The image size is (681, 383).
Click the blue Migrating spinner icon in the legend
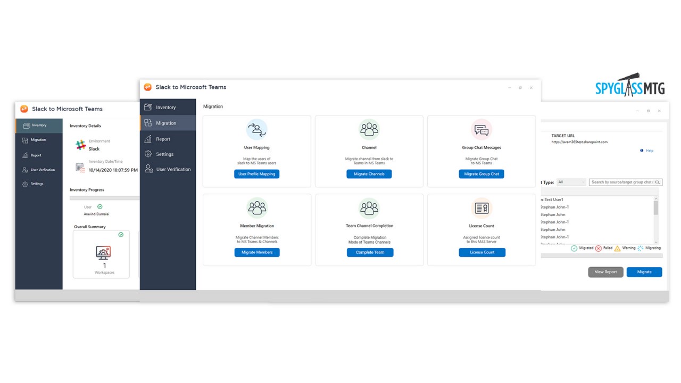pyautogui.click(x=641, y=248)
